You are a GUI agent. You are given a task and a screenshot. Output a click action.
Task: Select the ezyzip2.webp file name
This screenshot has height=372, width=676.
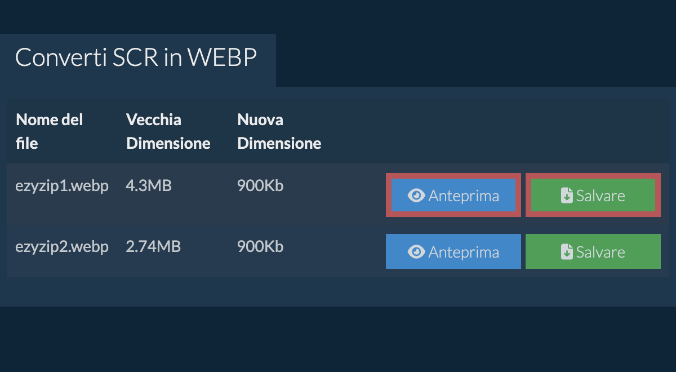point(61,247)
